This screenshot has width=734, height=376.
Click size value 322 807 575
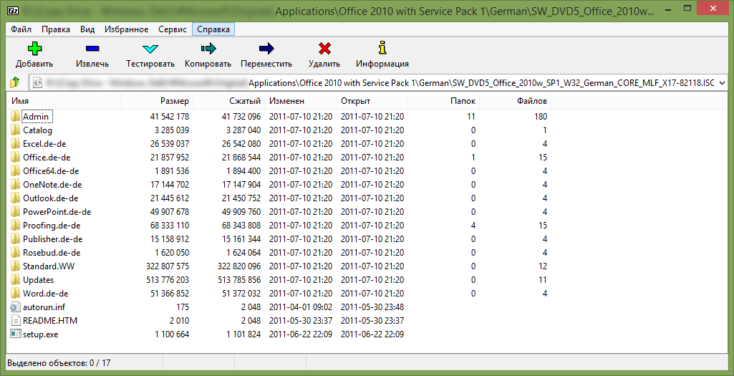tap(168, 266)
